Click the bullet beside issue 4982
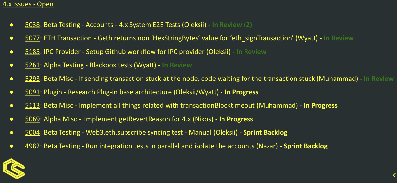This screenshot has height=183, width=397. click(x=12, y=146)
